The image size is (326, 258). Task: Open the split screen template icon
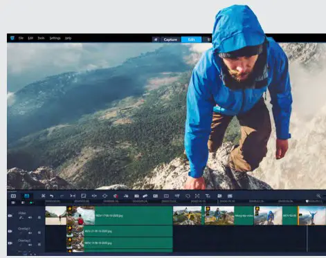[166, 196]
